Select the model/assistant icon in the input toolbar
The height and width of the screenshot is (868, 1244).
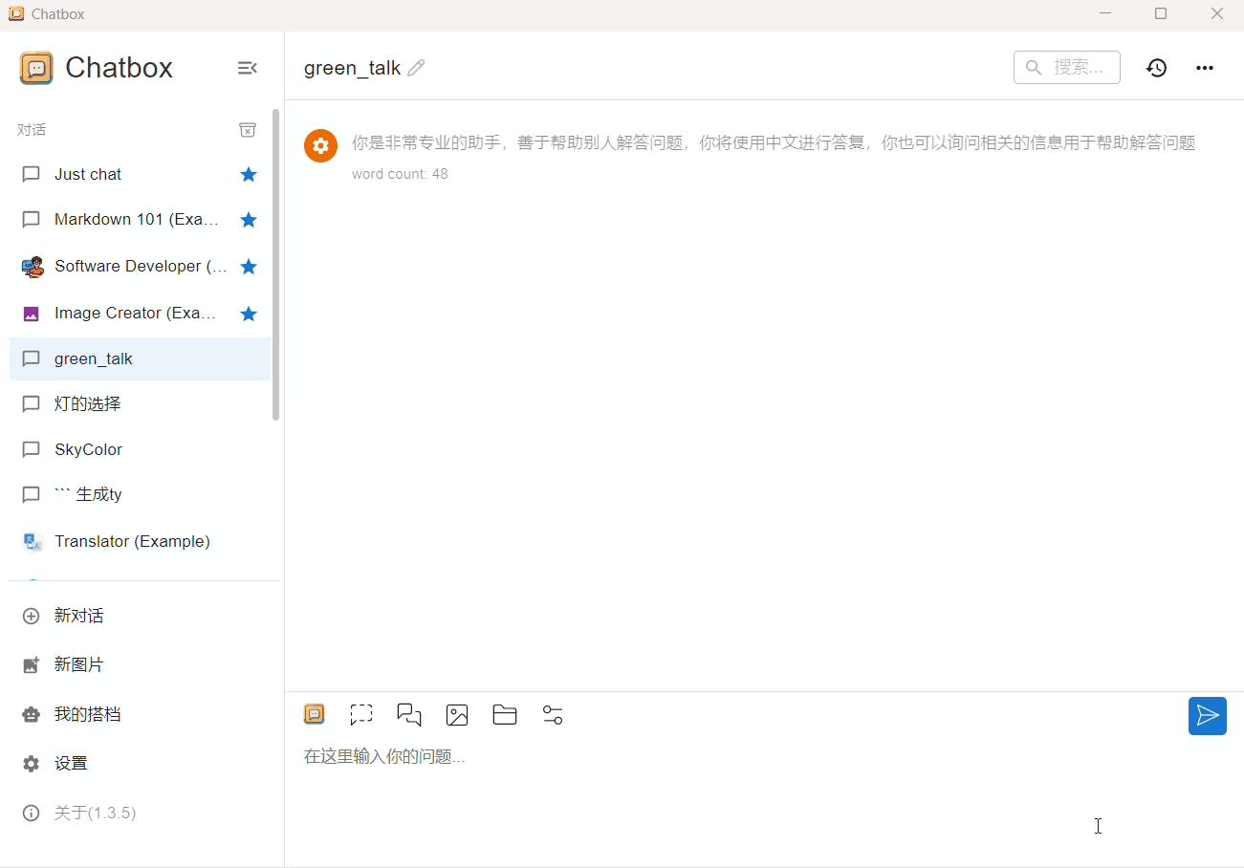pos(314,714)
